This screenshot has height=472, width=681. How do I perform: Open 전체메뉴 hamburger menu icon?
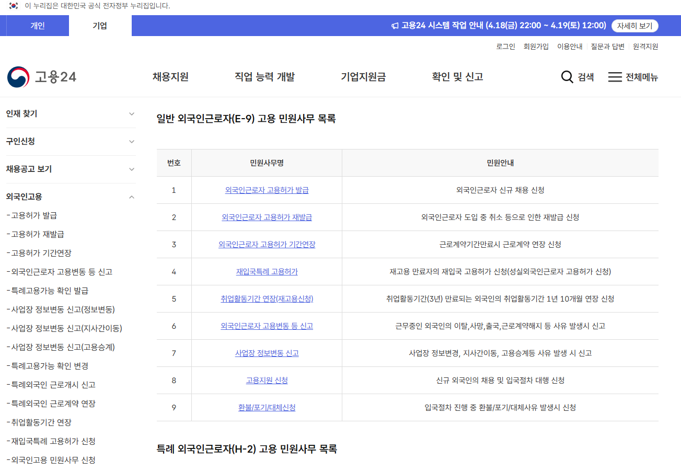tap(615, 77)
